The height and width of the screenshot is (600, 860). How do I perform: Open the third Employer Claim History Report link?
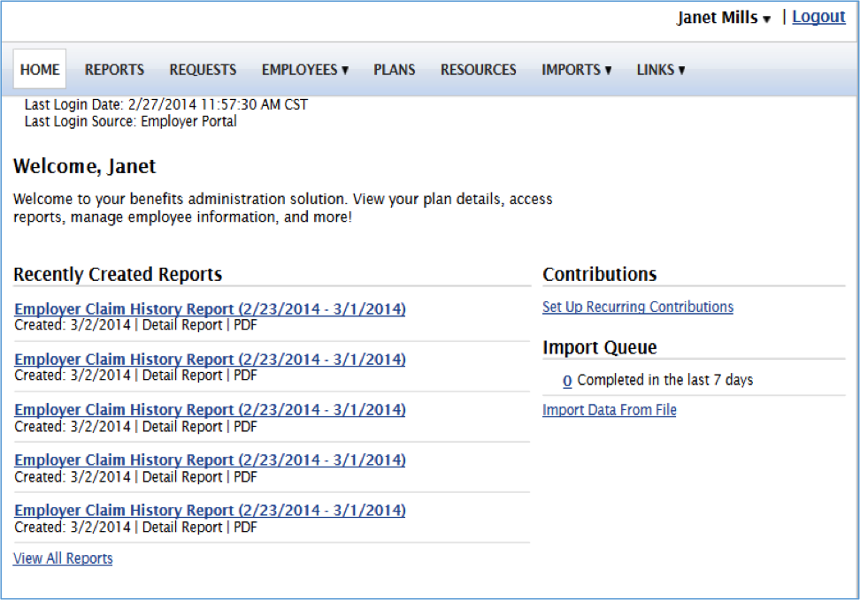210,409
